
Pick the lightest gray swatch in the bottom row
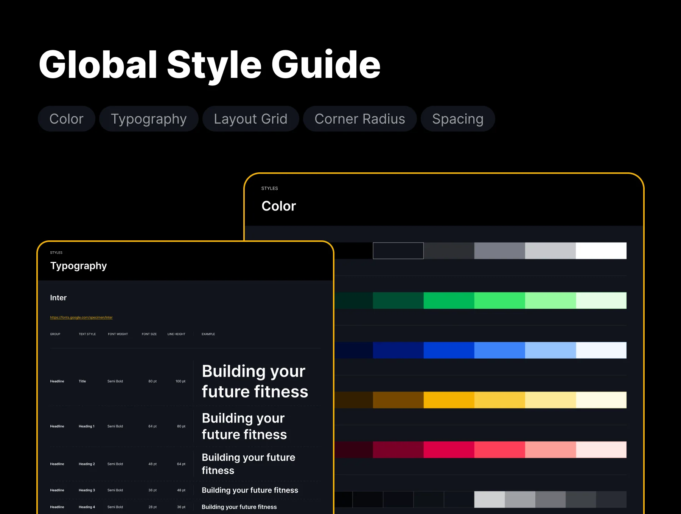click(x=490, y=500)
